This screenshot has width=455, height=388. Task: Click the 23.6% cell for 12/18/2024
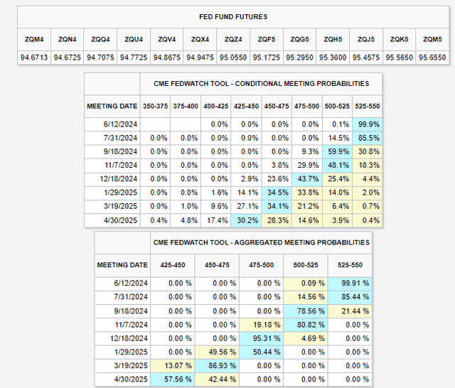(x=277, y=179)
